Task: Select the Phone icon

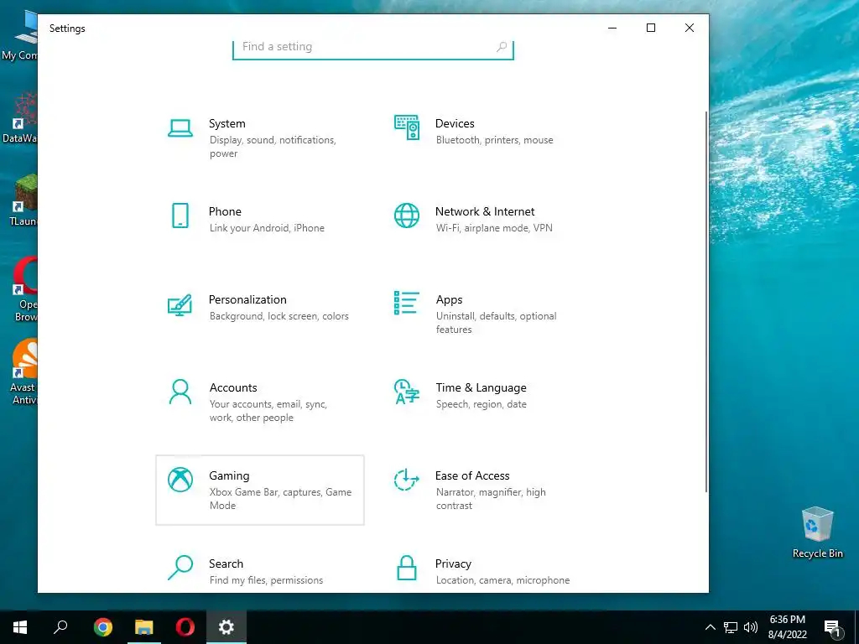Action: coord(180,216)
